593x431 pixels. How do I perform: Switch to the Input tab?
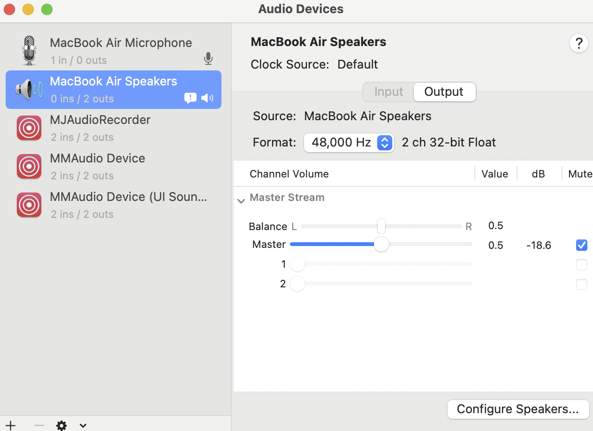388,92
